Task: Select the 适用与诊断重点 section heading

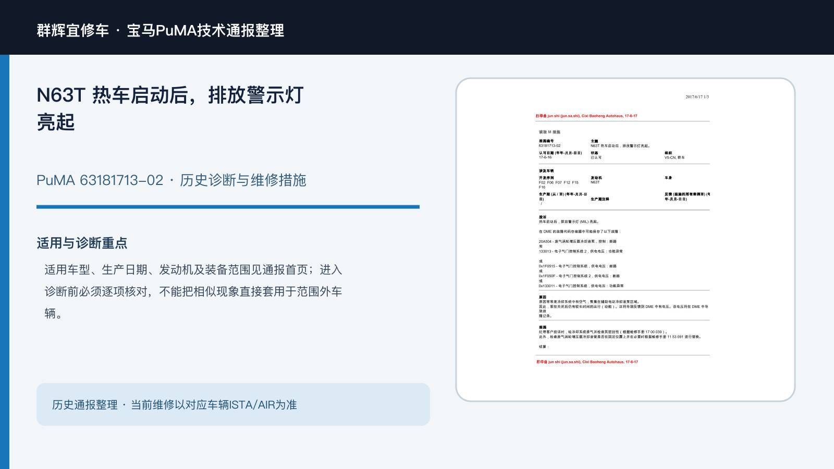Action: pyautogui.click(x=82, y=243)
